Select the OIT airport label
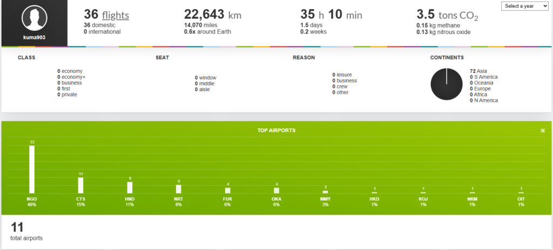Viewport: 553px width, 250px height. (521, 199)
